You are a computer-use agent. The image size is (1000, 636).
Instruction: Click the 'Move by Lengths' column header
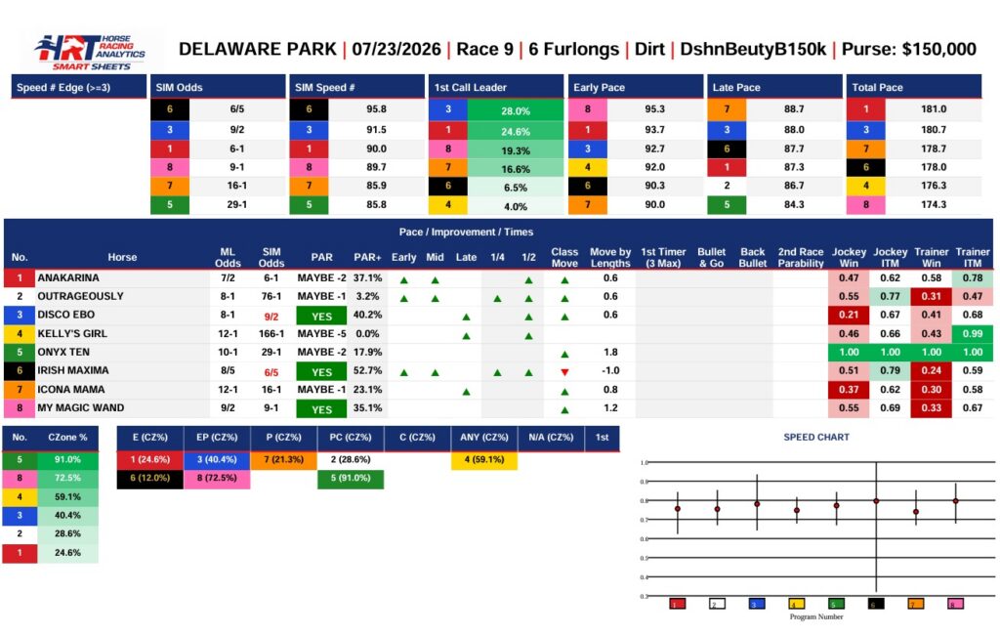610,257
